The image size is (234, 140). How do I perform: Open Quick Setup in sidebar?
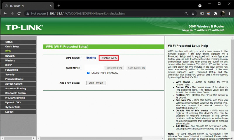point(18,46)
